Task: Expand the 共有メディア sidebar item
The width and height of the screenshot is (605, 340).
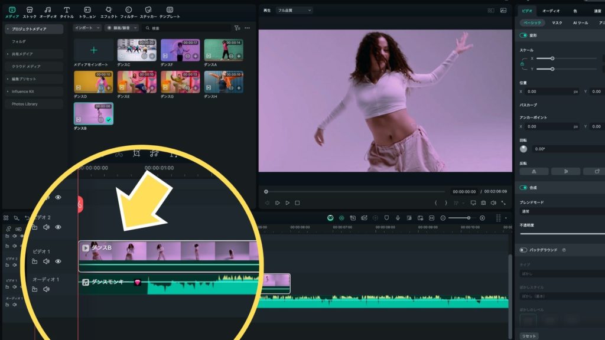Action: coord(33,54)
